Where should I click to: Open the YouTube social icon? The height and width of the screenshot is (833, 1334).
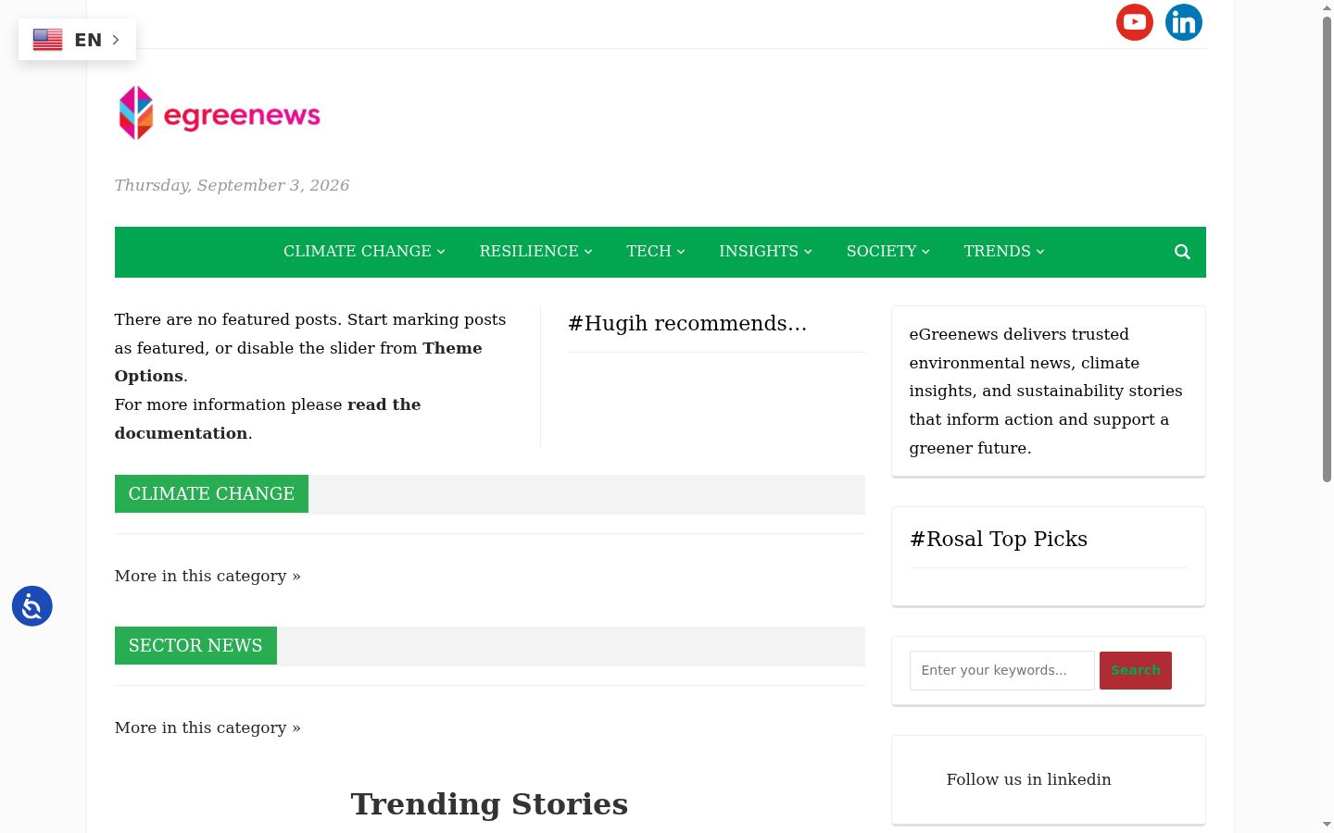[1134, 22]
